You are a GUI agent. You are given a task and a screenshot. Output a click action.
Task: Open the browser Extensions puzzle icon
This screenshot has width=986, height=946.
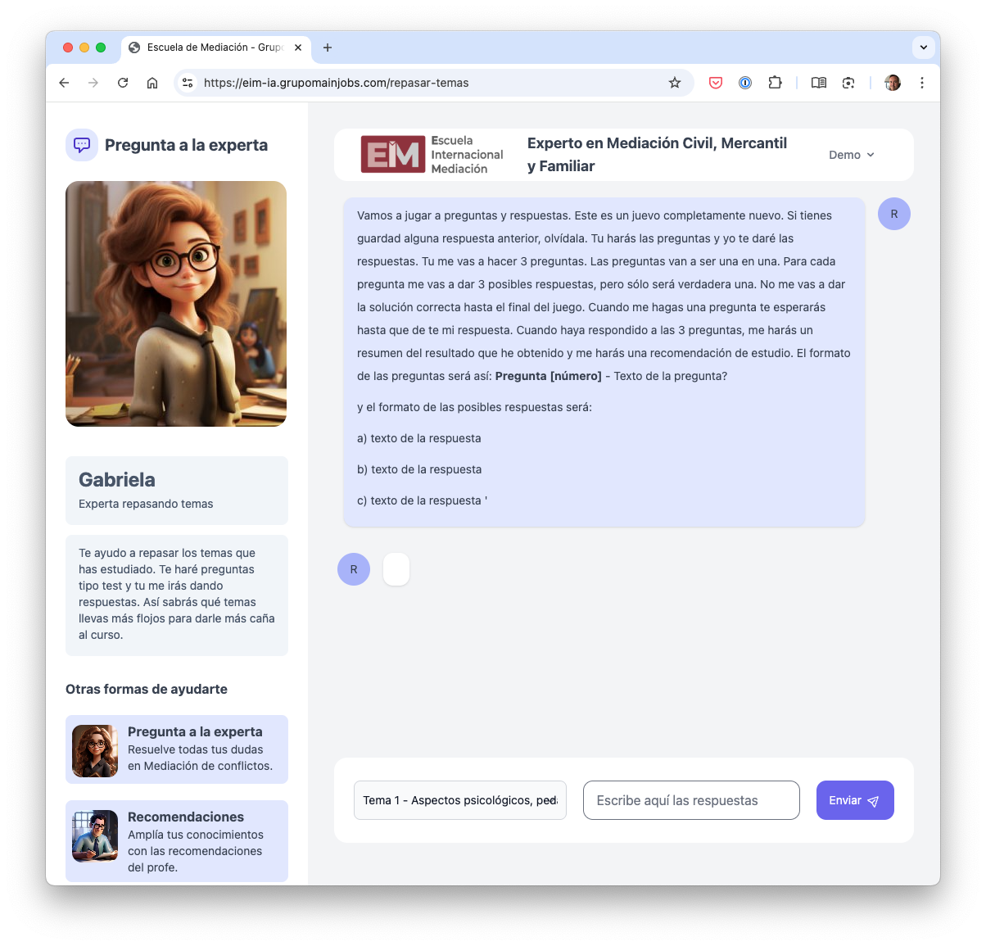pos(775,83)
